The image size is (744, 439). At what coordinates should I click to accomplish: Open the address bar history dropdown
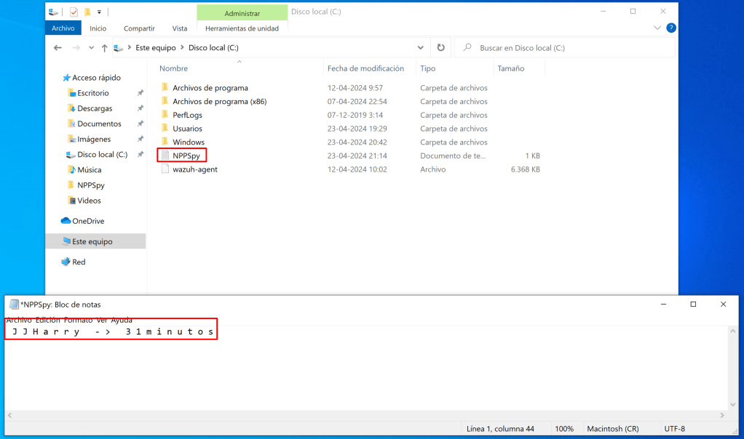pyautogui.click(x=421, y=48)
